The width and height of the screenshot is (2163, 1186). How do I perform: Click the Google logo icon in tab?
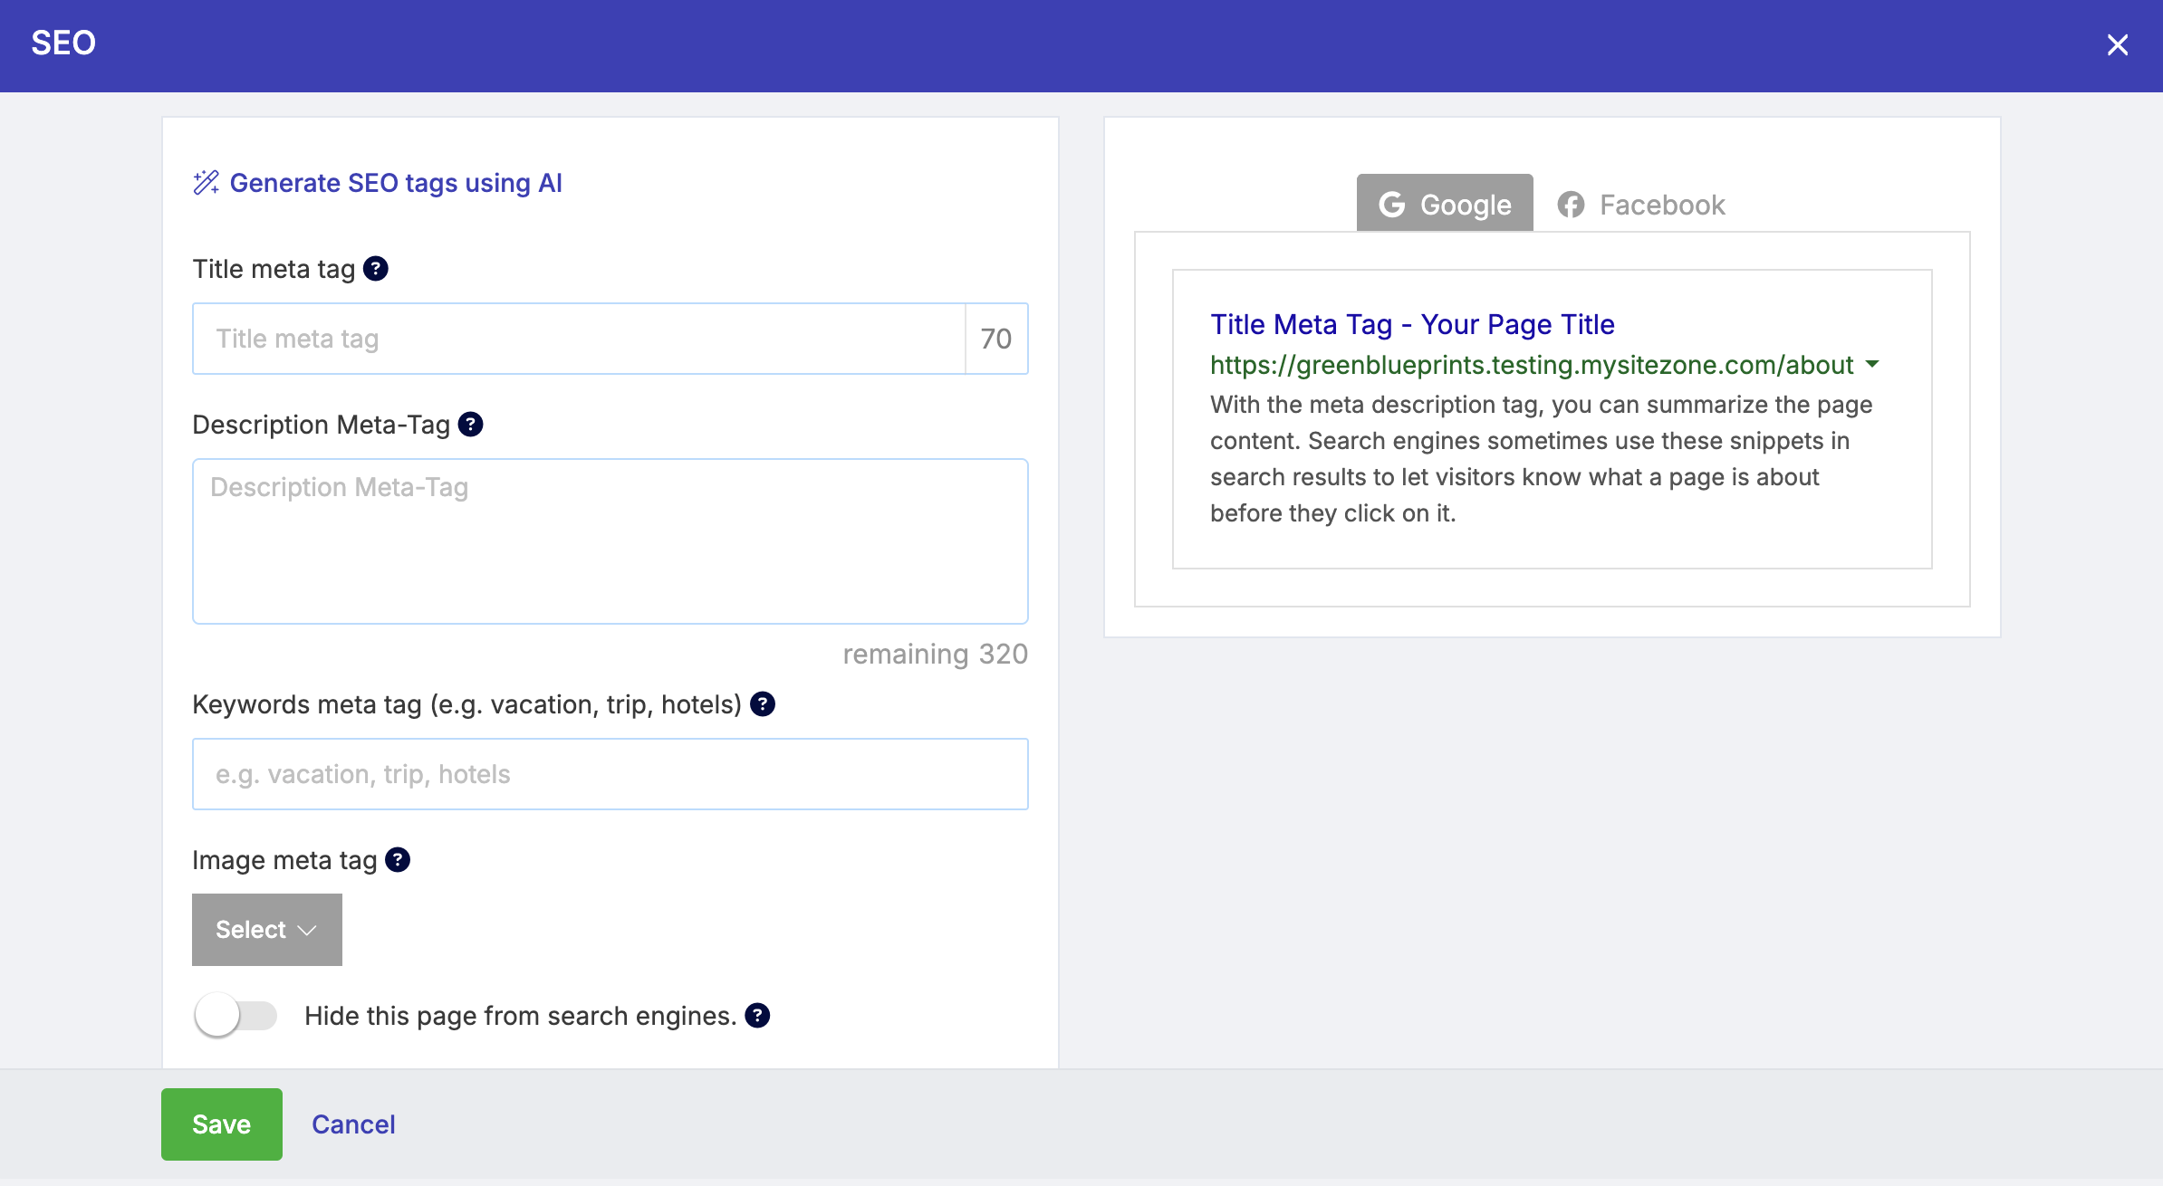[x=1392, y=205]
